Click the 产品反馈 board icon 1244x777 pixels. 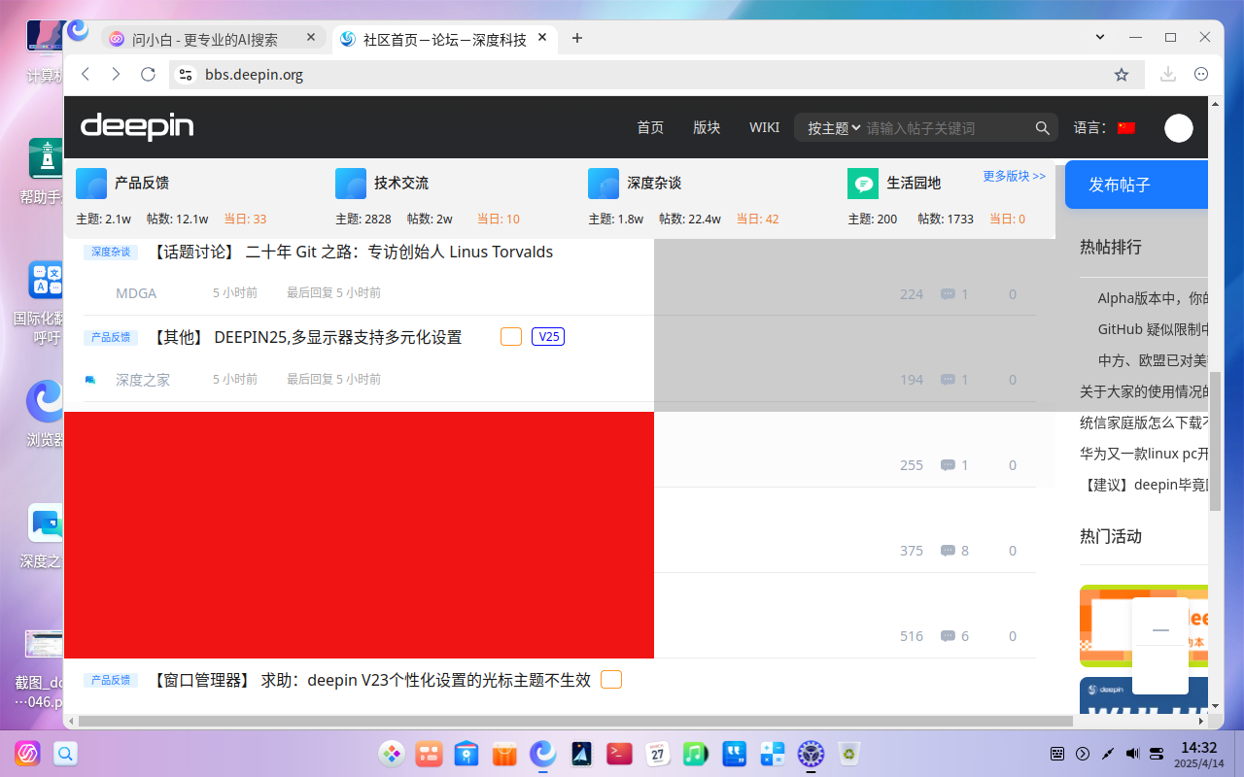91,184
